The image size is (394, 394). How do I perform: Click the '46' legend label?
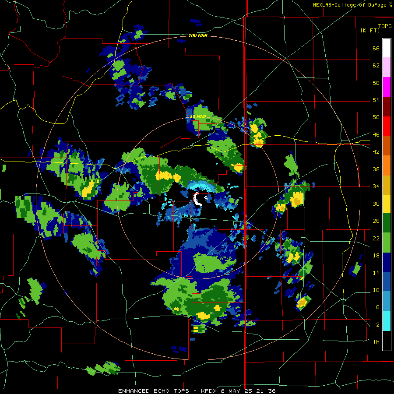(x=376, y=135)
